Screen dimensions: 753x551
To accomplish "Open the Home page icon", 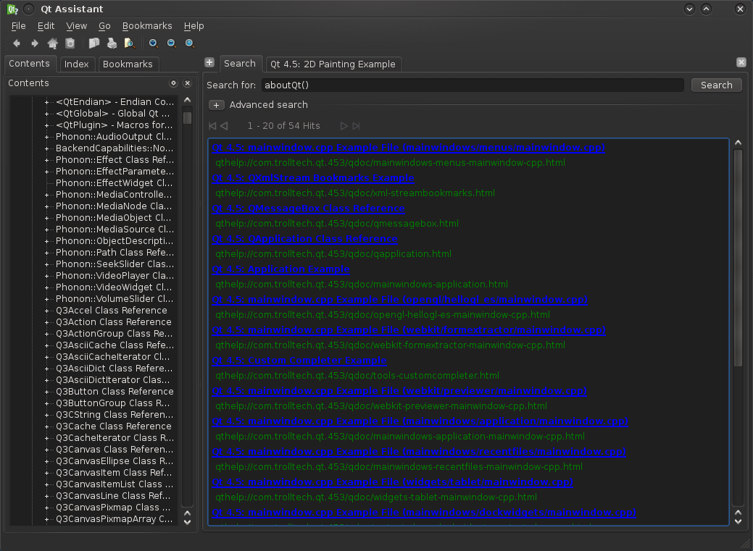I will coord(52,43).
